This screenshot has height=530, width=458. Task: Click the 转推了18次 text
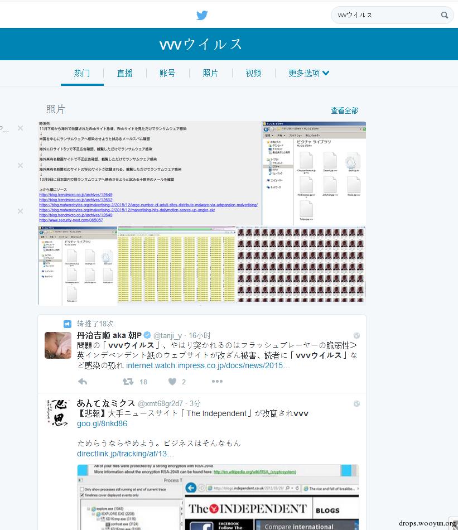[95, 324]
